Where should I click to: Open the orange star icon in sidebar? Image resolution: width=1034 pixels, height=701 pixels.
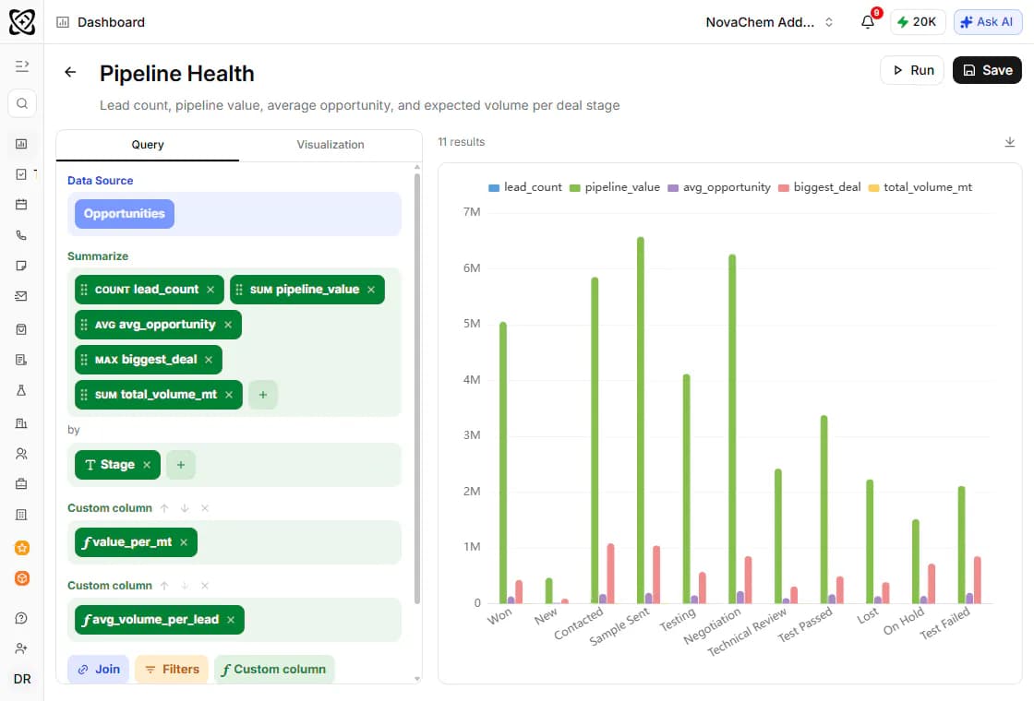click(22, 548)
